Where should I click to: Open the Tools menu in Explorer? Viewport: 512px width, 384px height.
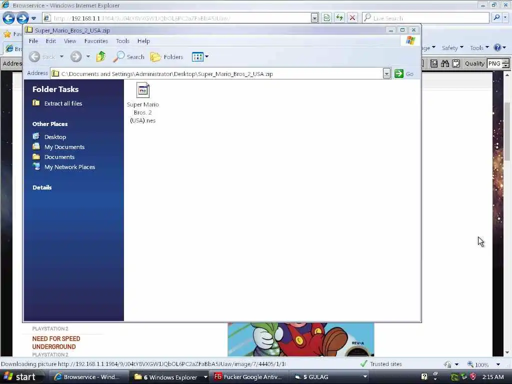[x=123, y=41]
